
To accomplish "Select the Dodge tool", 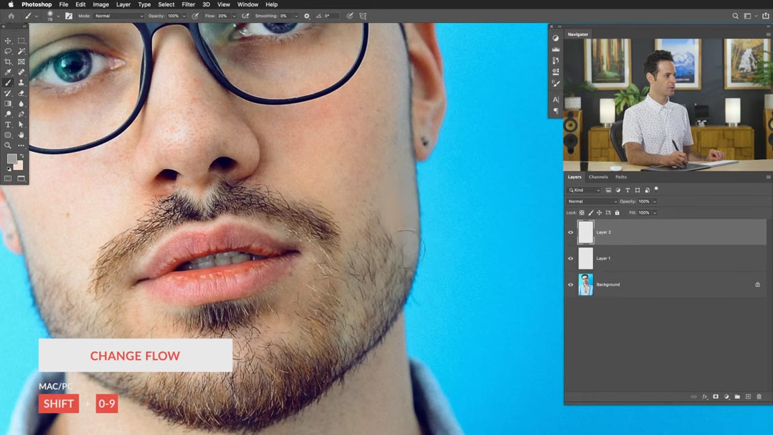I will click(x=8, y=114).
